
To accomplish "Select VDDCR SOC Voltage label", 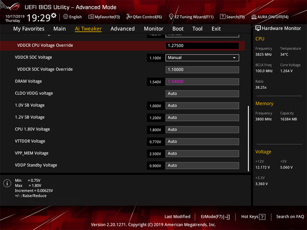I will [x=34, y=57].
